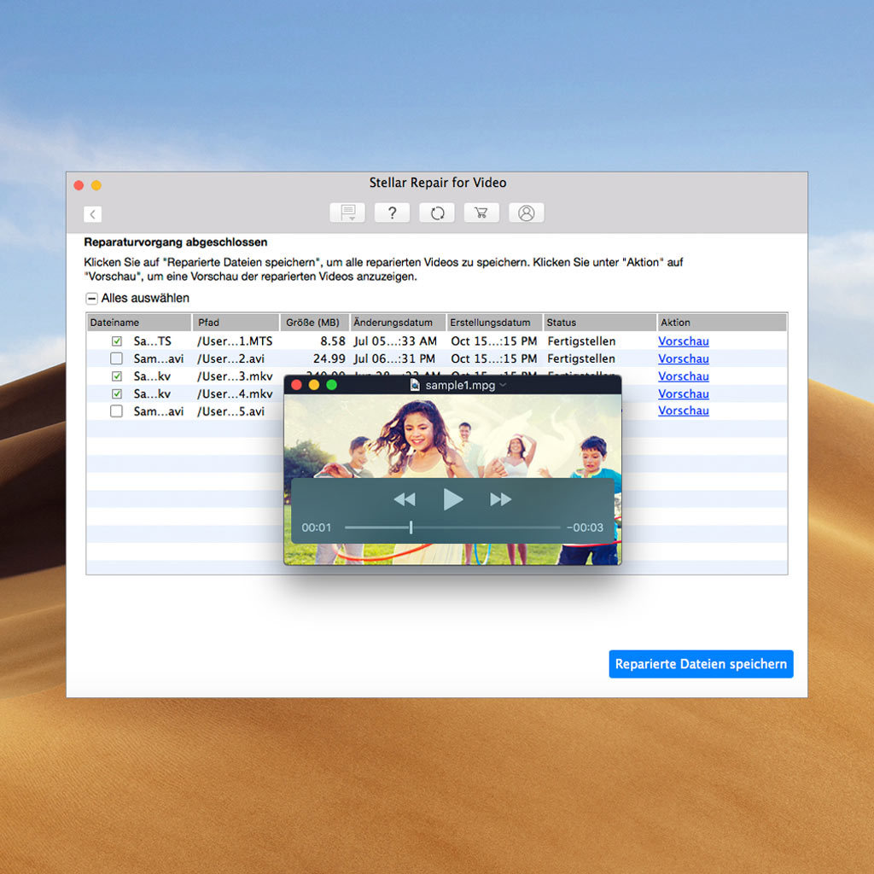Select the /User...1.MTS path cell
The height and width of the screenshot is (874, 874).
(x=235, y=341)
